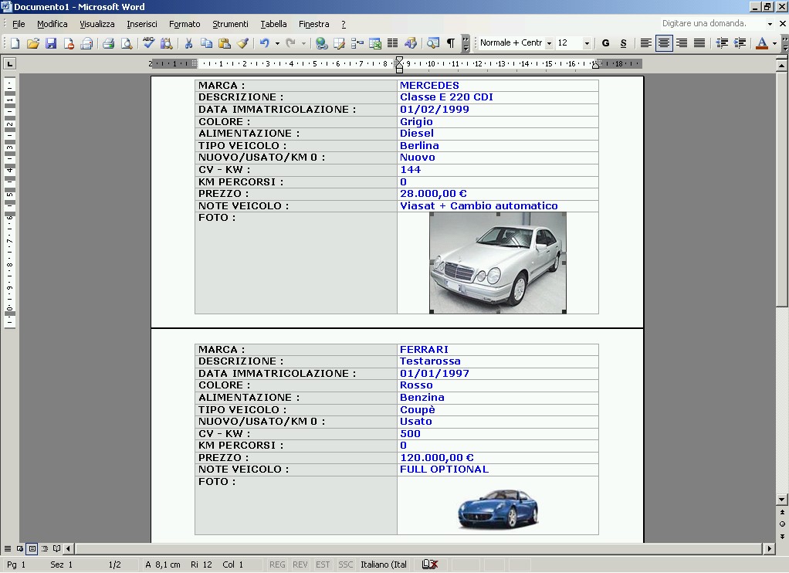This screenshot has width=789, height=573.
Task: Select the blue Ferrari car photo
Action: coord(498,509)
